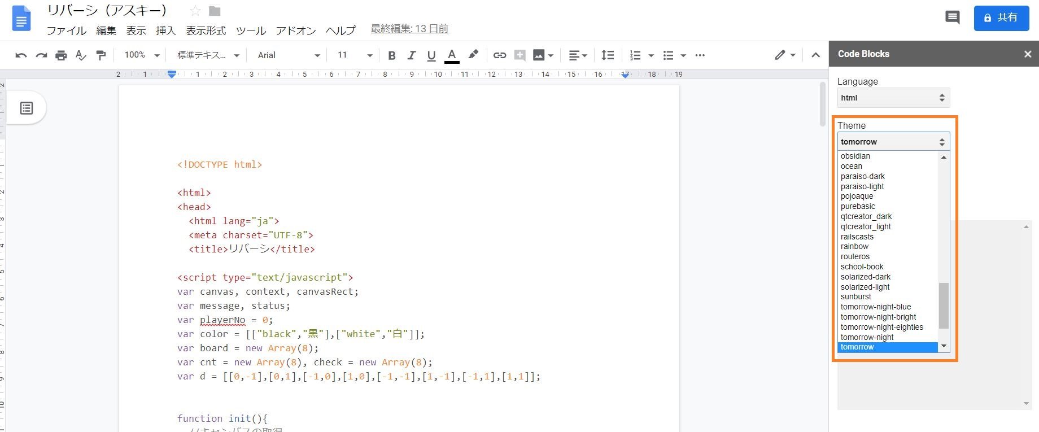Activate the paint format tool
The image size is (1039, 432).
[101, 55]
